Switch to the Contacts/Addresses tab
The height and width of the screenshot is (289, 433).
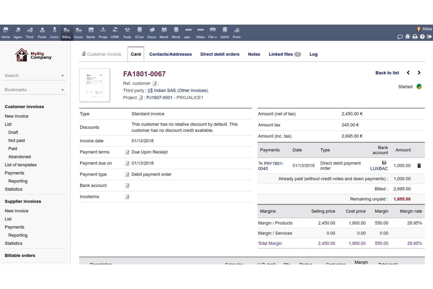pyautogui.click(x=171, y=54)
